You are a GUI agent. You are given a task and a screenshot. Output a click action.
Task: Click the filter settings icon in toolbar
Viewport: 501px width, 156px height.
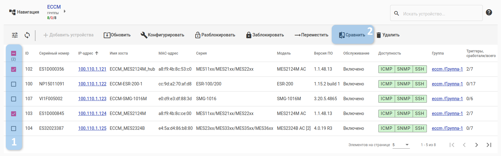tap(15, 35)
